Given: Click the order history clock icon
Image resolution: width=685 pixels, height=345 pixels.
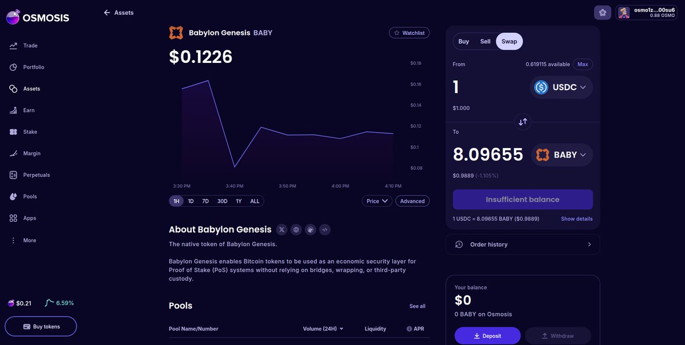Looking at the screenshot, I should 459,244.
